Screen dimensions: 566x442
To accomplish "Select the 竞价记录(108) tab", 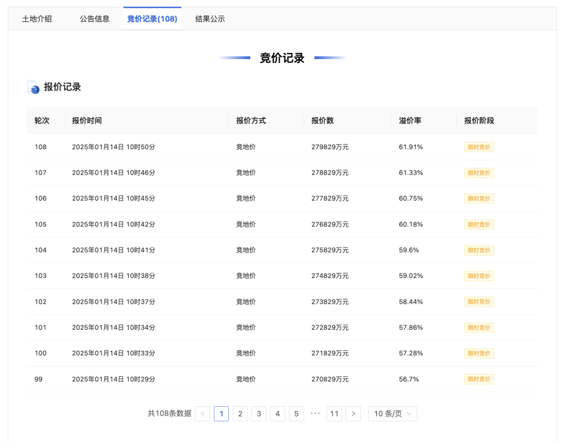I will pos(152,18).
